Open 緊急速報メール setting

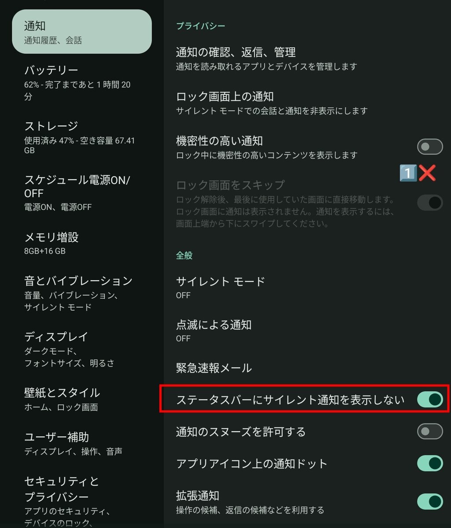pyautogui.click(x=307, y=368)
